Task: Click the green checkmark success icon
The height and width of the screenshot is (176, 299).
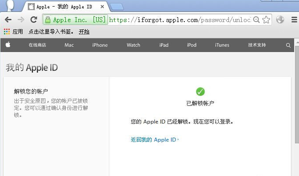Action: (x=200, y=91)
